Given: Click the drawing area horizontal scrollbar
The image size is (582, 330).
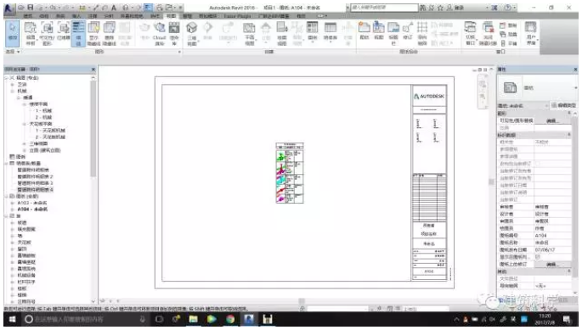Looking at the screenshot, I should coord(302,301).
